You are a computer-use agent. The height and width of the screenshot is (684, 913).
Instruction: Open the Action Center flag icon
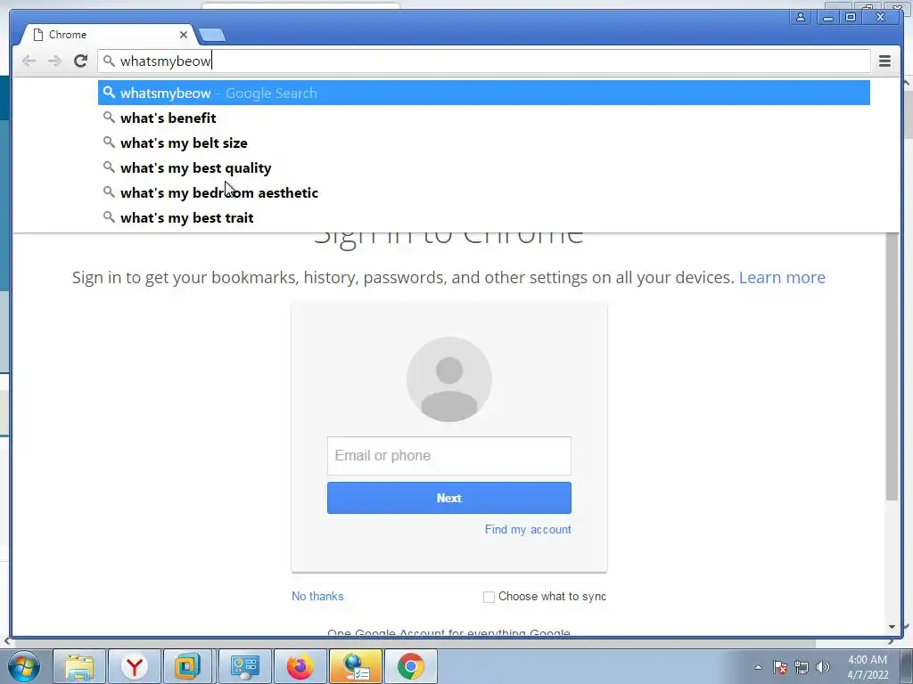(x=780, y=667)
